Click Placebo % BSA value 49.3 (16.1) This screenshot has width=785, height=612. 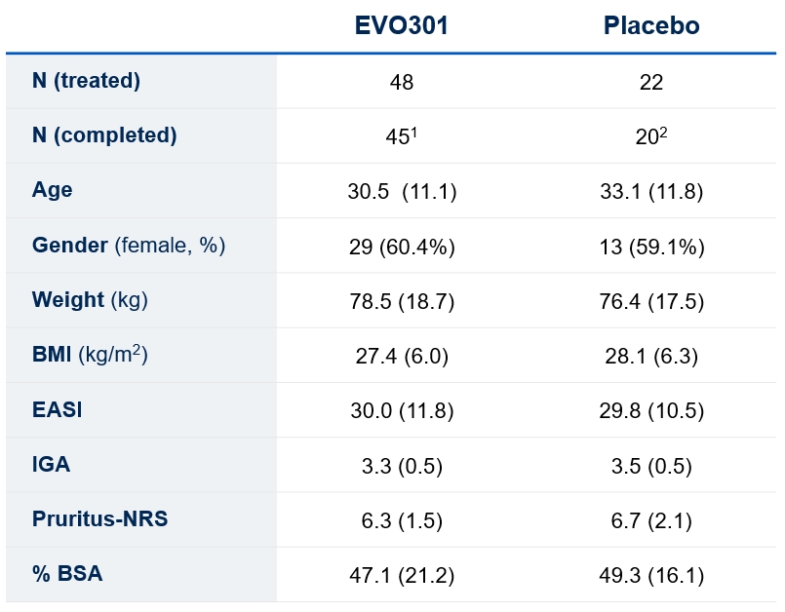[x=651, y=576]
